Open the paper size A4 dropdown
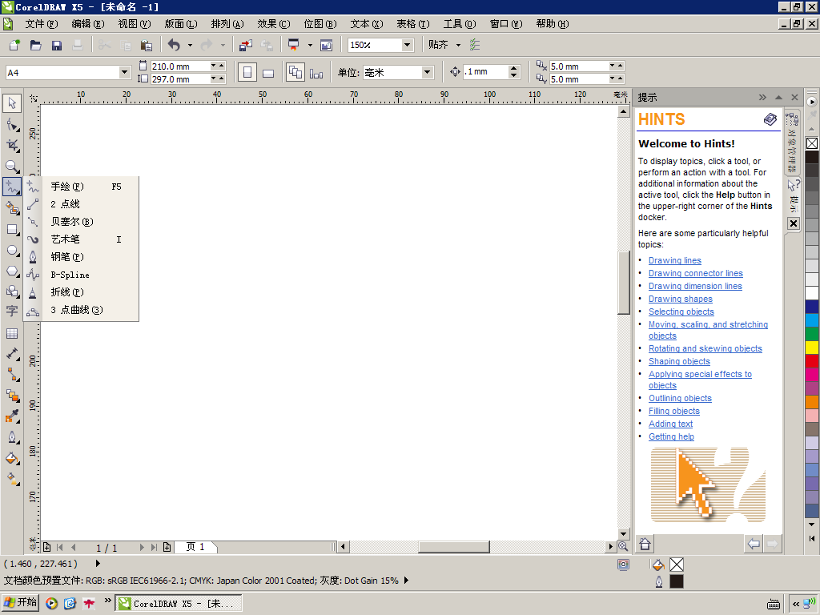This screenshot has height=615, width=820. 124,72
